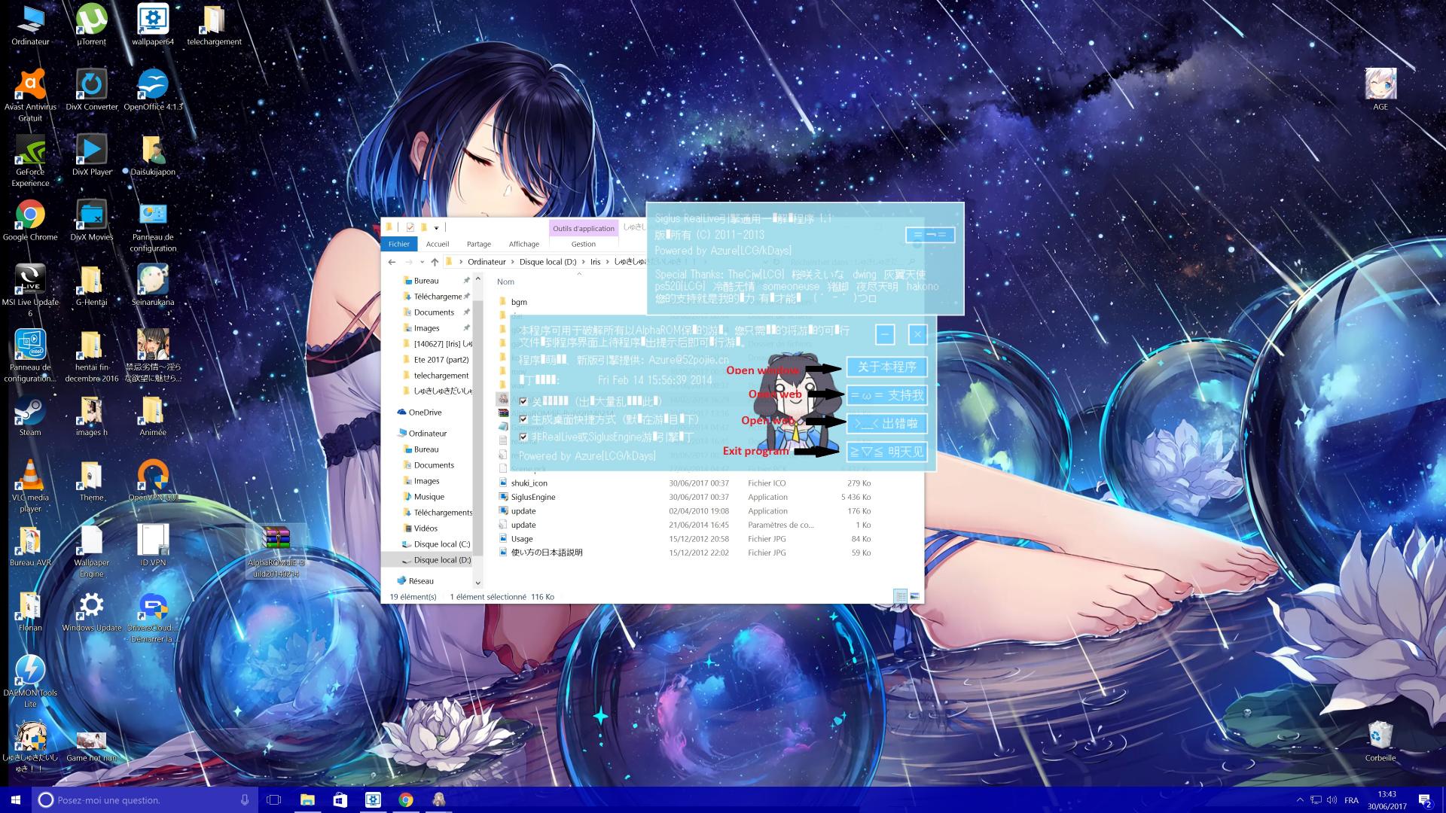1446x813 pixels.
Task: Select OneDrive in the navigation pane
Action: tap(425, 412)
